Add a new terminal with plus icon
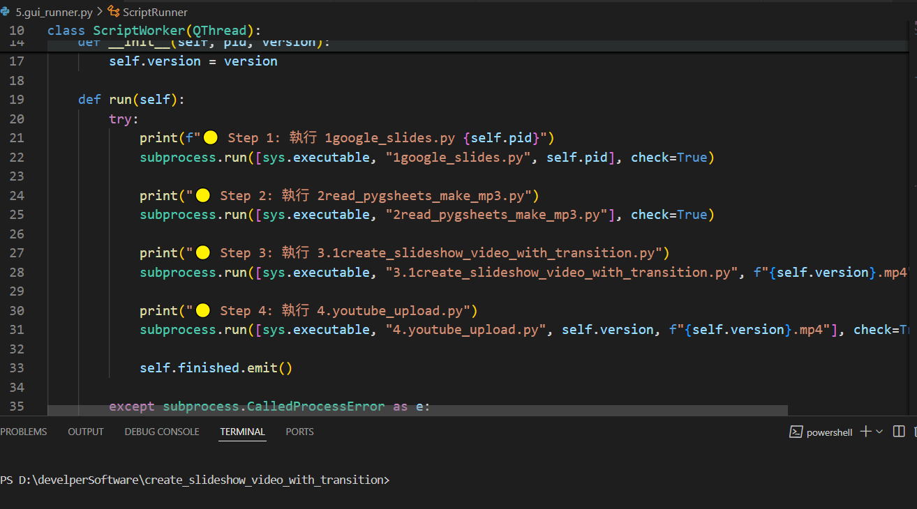Image resolution: width=917 pixels, height=509 pixels. point(865,432)
